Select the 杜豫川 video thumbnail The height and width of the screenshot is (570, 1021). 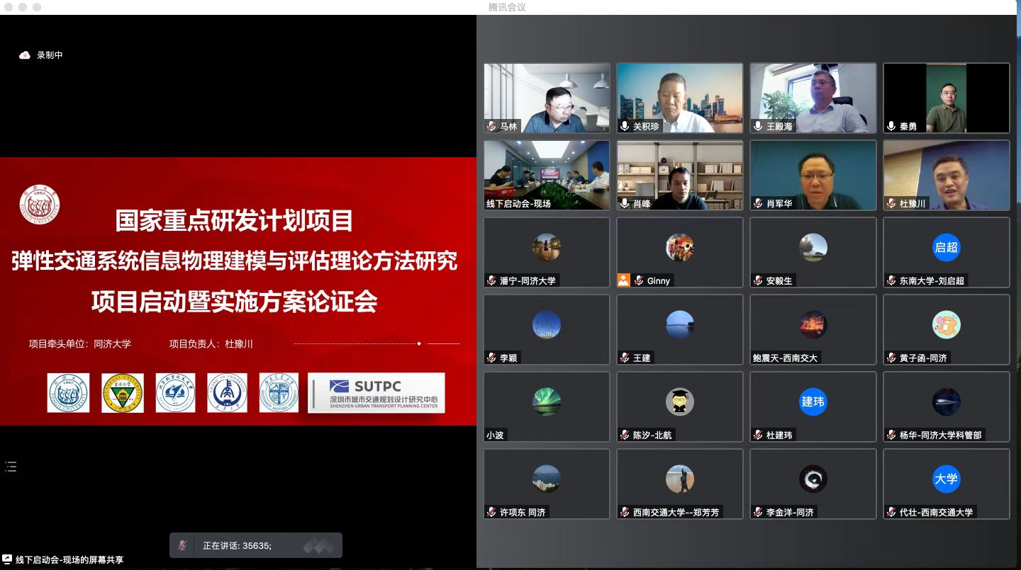pyautogui.click(x=946, y=174)
